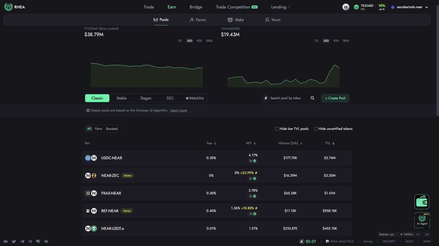The height and width of the screenshot is (246, 439).
Task: Click the FRAX-NEAR token pair icons
Action: [x=91, y=193]
